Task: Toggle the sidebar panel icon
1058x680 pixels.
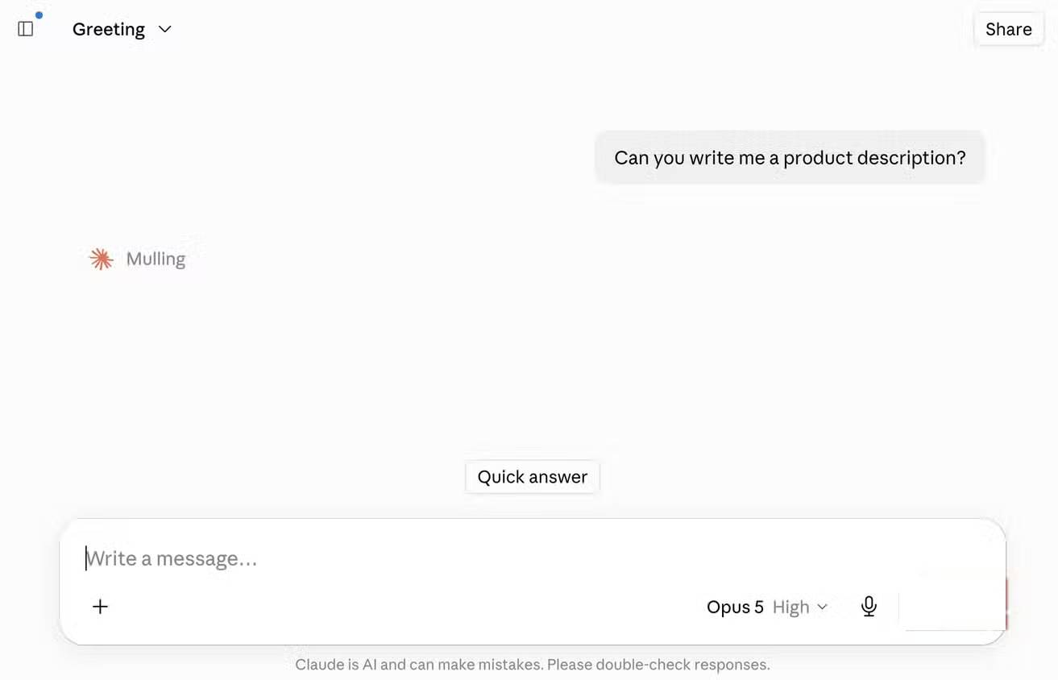Action: [25, 29]
